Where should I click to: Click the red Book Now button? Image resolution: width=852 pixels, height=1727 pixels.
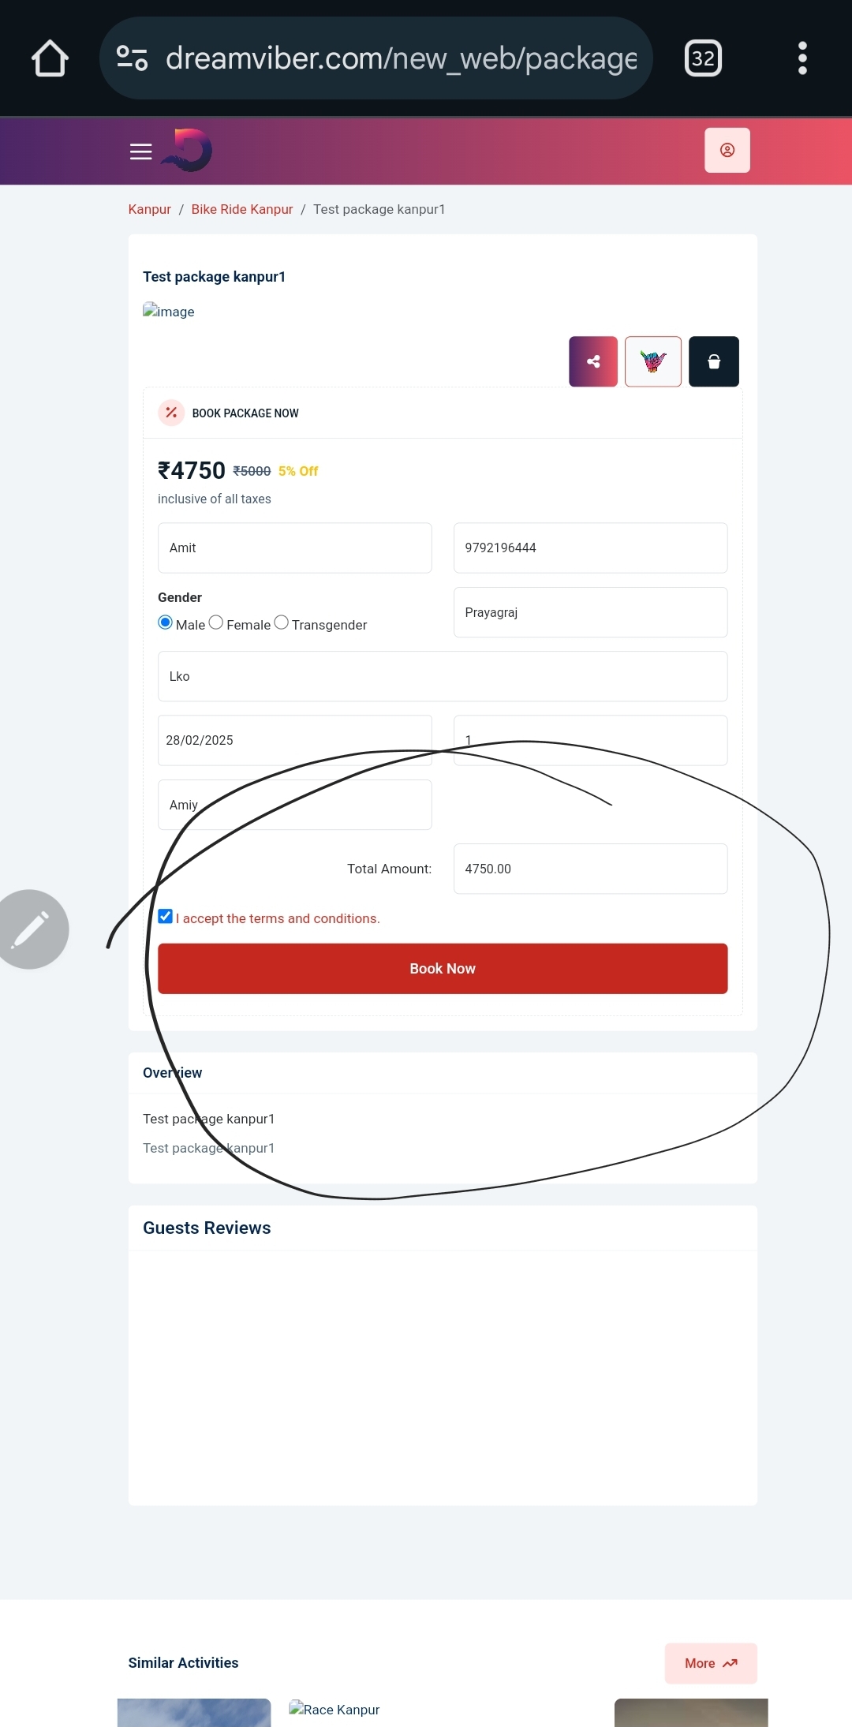[443, 969]
